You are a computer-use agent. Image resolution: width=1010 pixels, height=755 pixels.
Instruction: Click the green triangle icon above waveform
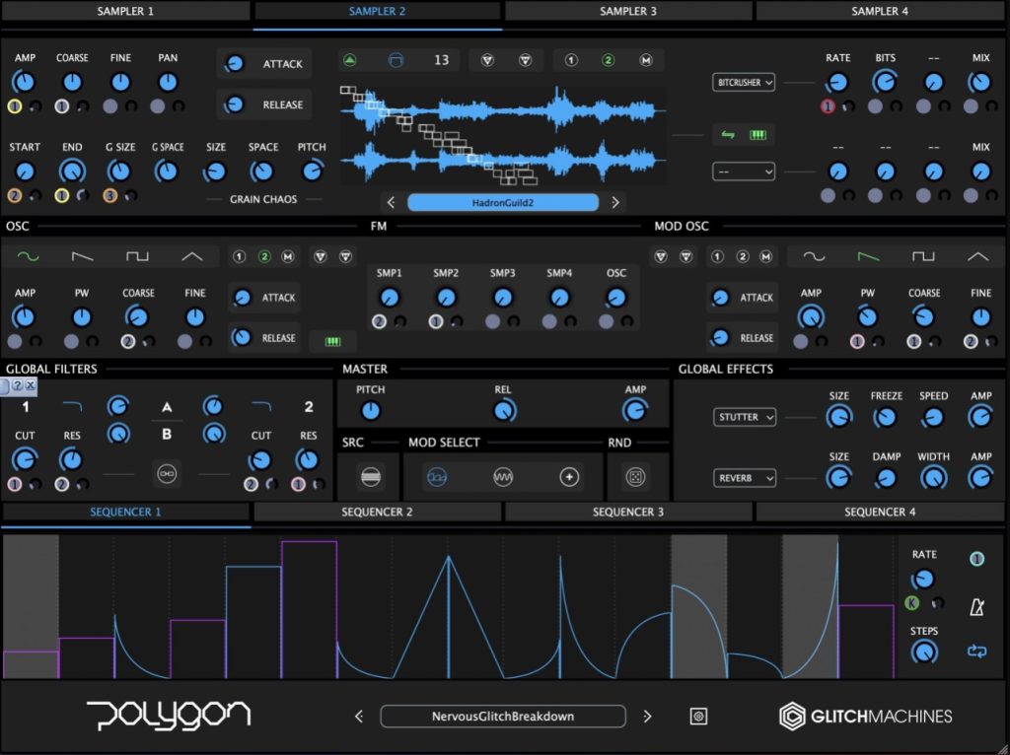point(350,60)
